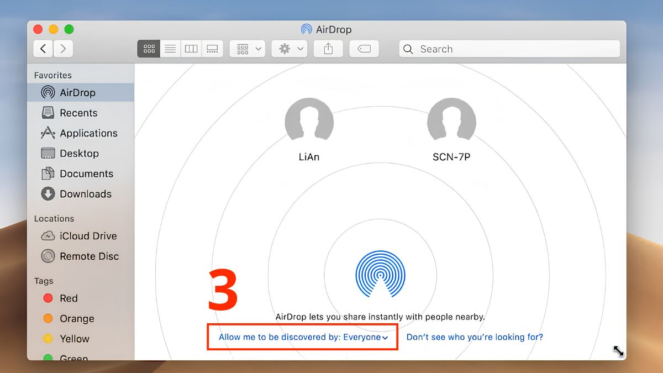This screenshot has height=373, width=663.
Task: Switch to icon view
Action: coord(149,49)
